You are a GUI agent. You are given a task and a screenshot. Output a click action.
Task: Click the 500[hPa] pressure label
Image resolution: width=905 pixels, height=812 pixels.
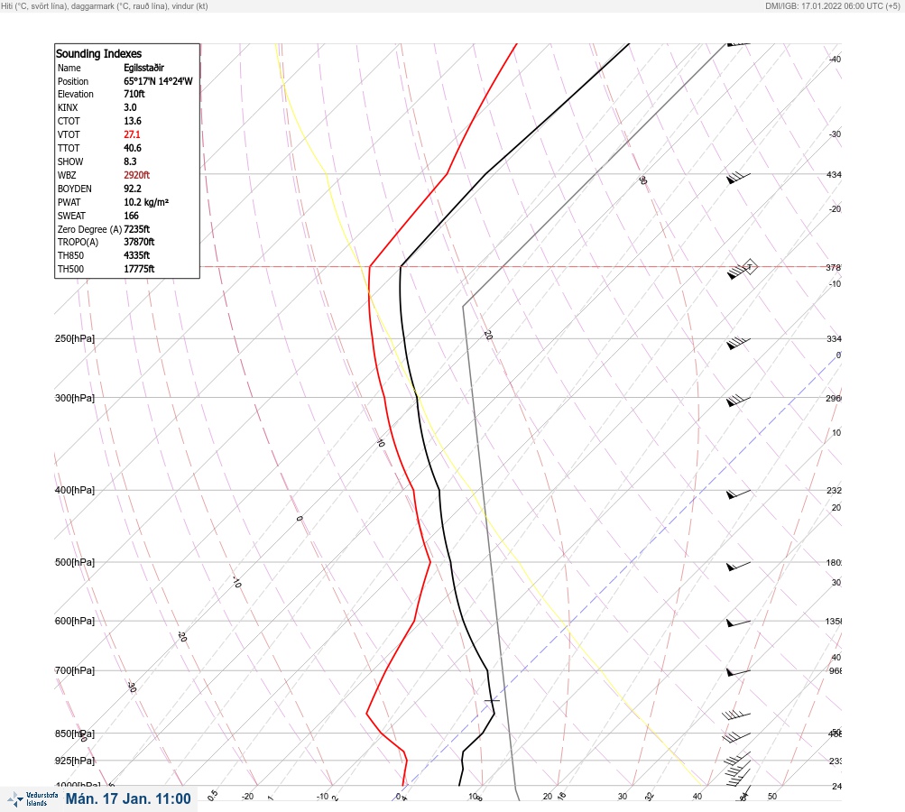point(75,562)
